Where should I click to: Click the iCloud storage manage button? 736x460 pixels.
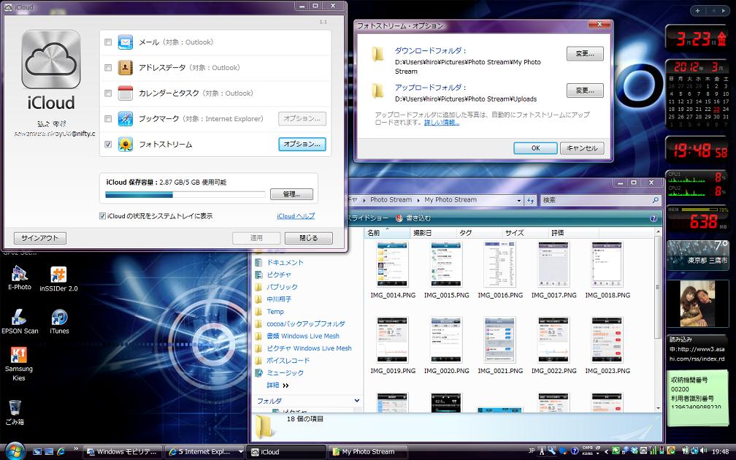(291, 194)
